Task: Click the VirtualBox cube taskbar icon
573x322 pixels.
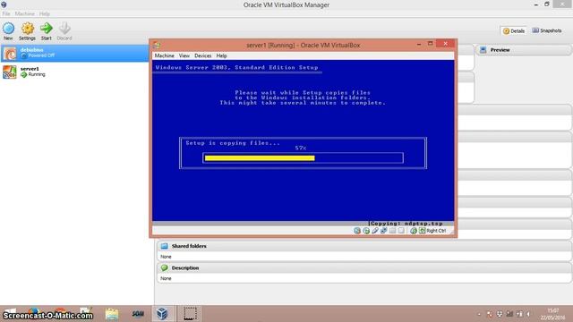Action: (162, 314)
